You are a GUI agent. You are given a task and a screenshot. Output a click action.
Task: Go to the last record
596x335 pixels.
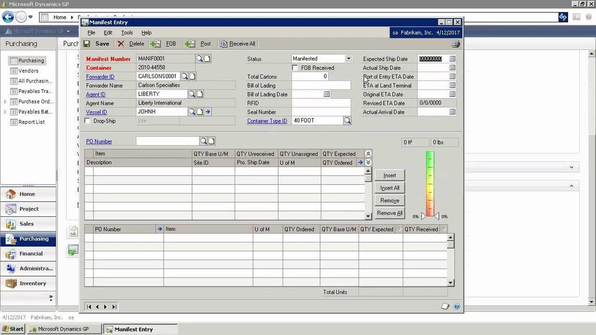point(114,307)
